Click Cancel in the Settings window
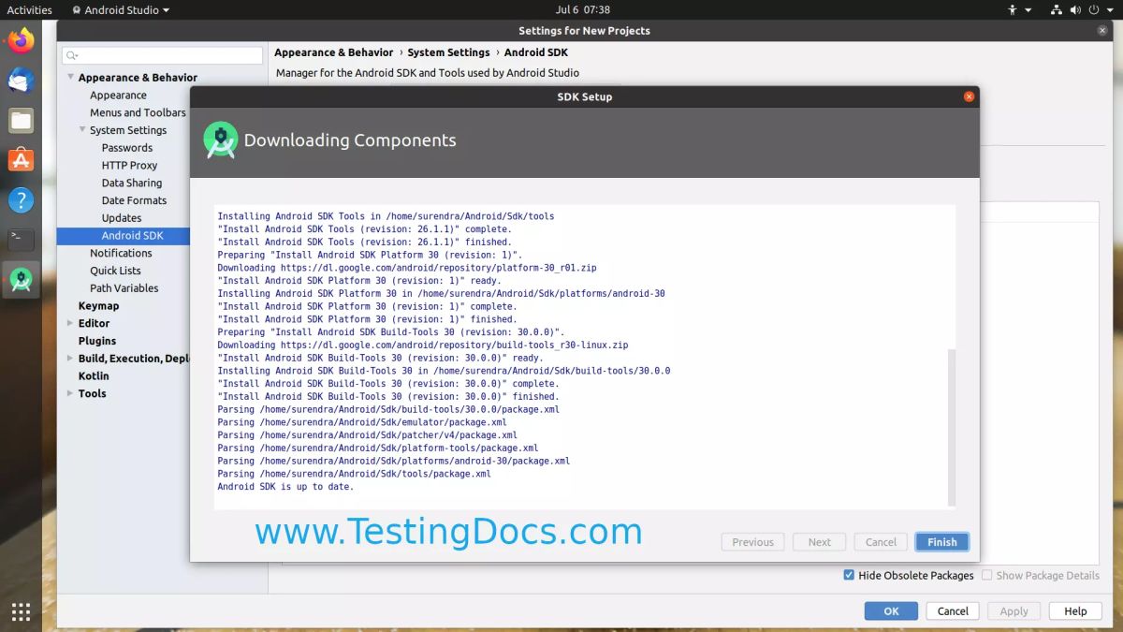This screenshot has width=1123, height=632. [953, 610]
